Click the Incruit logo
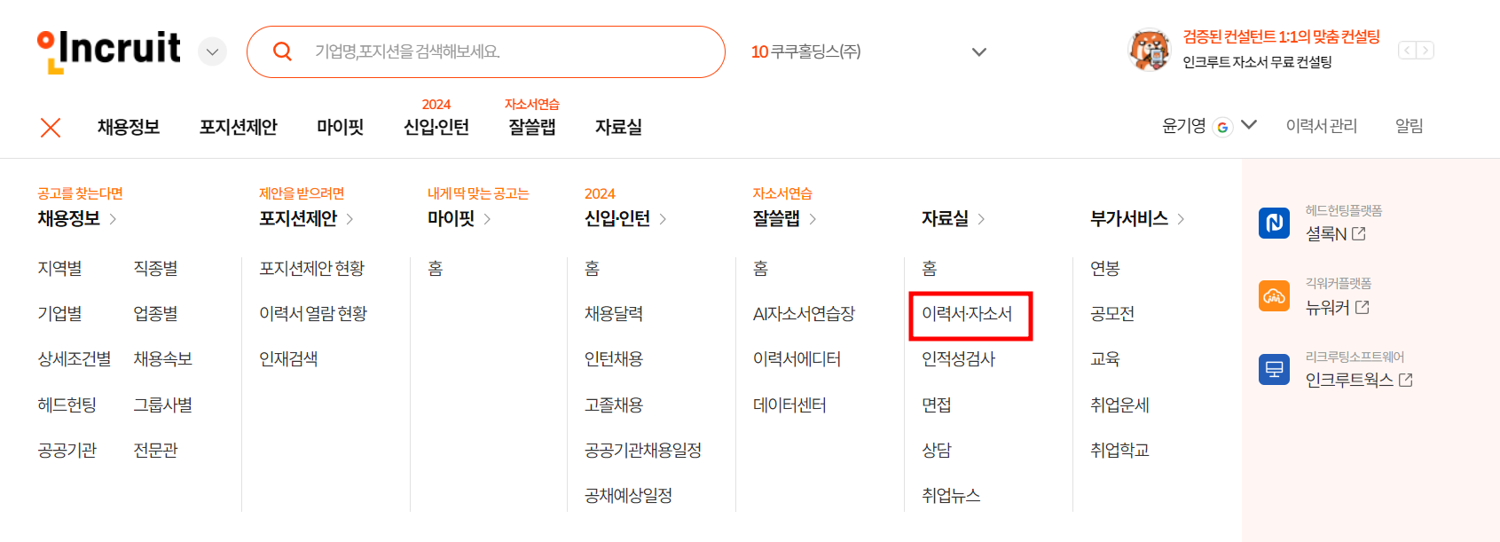The height and width of the screenshot is (542, 1500). 108,50
